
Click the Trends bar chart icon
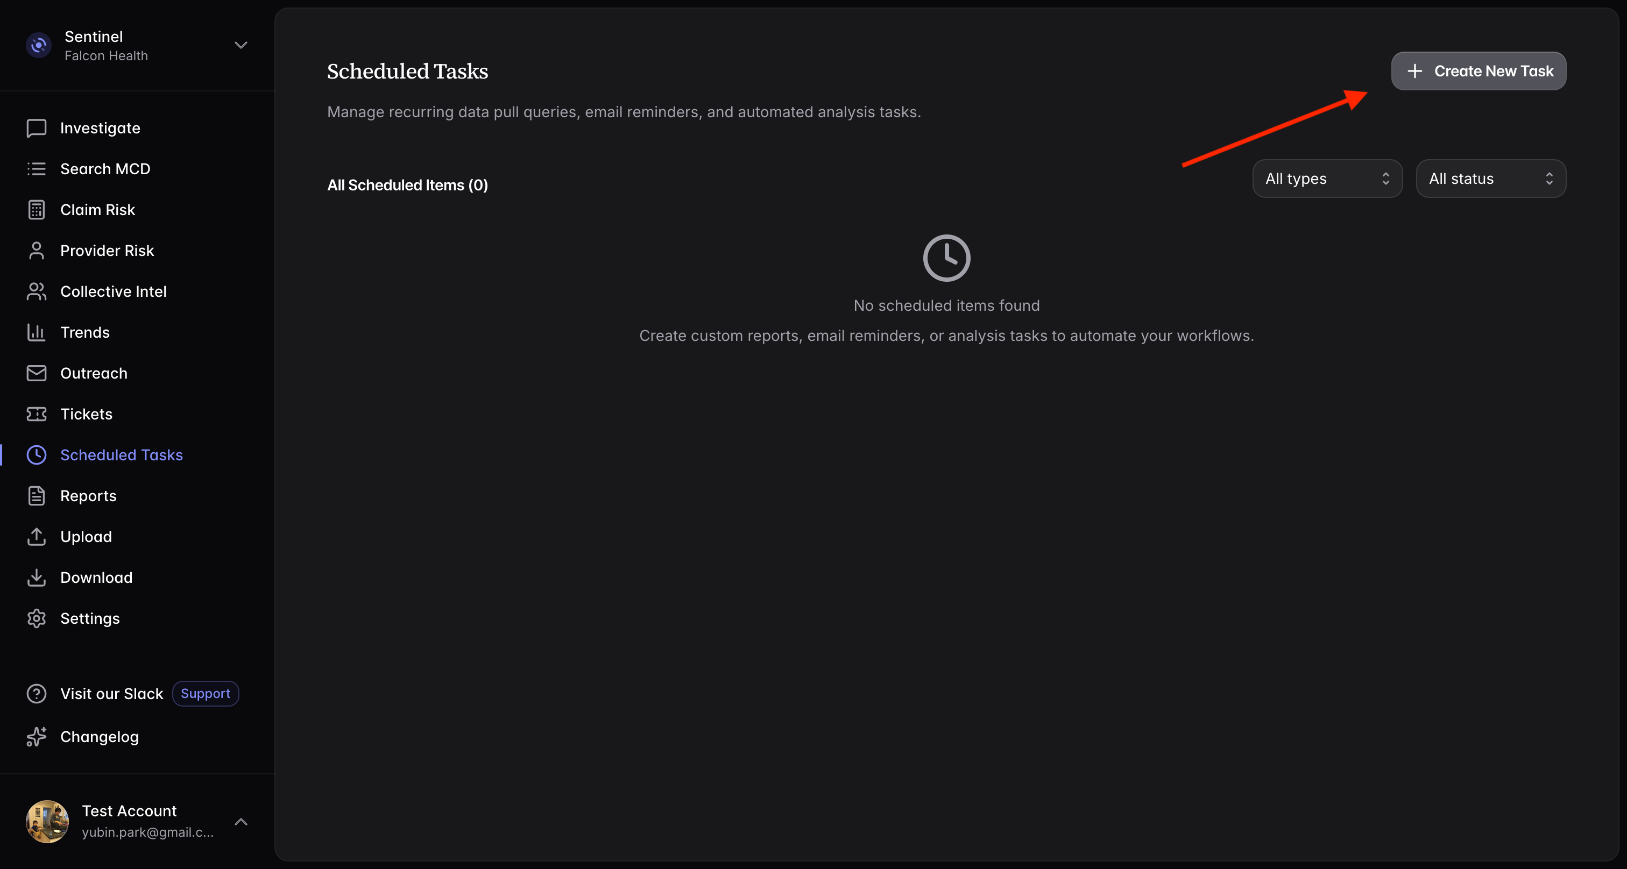[36, 332]
